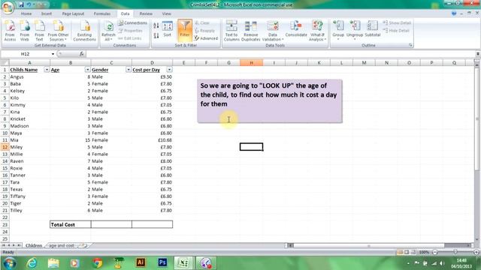The width and height of the screenshot is (481, 270).
Task: Click the Insert Function fx icon
Action: [x=82, y=54]
